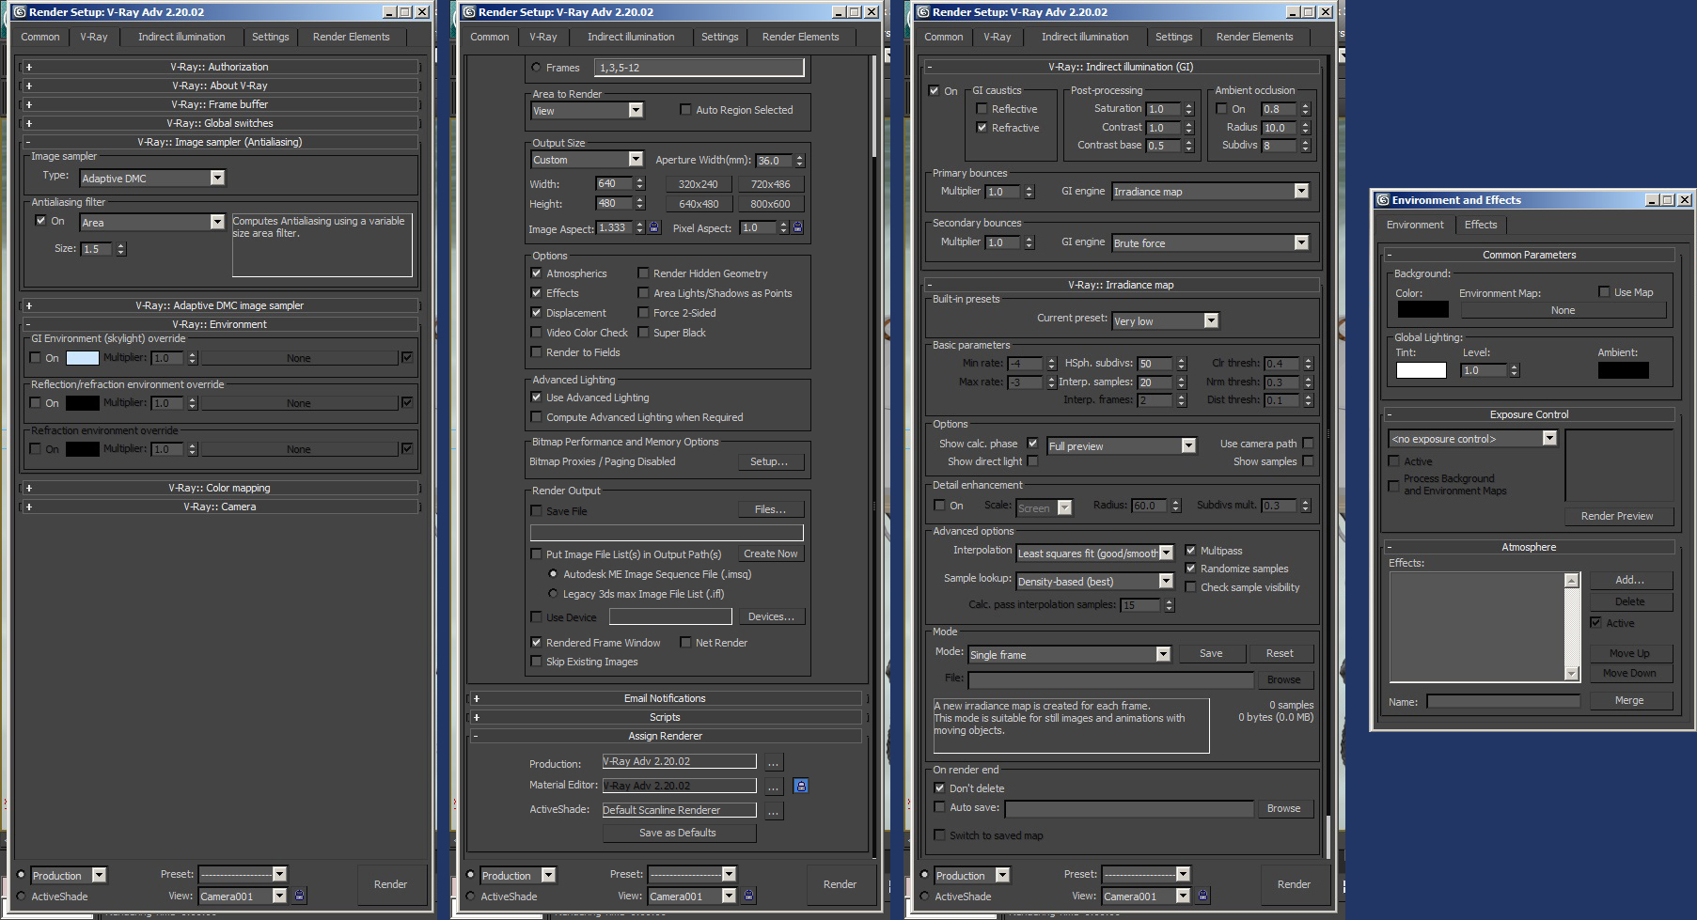Turn off the Antialiasing filter On checkbox
This screenshot has width=1697, height=920.
point(40,221)
